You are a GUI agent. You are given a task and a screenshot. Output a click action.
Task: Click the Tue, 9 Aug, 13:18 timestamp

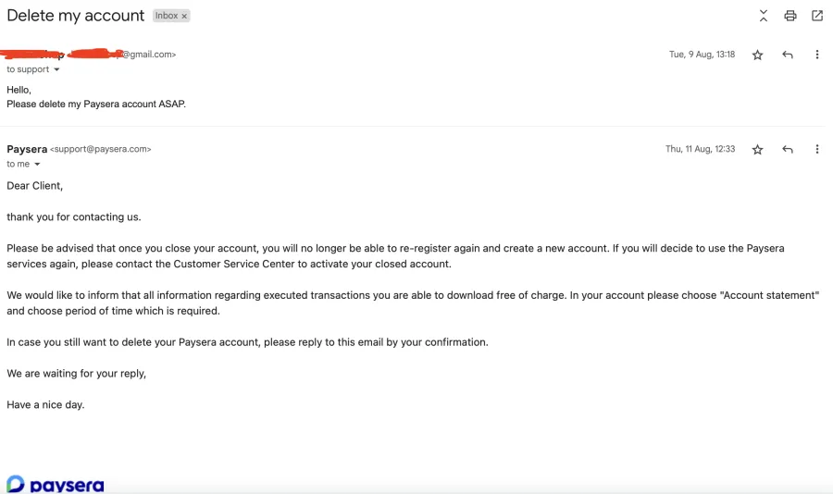[x=702, y=55]
